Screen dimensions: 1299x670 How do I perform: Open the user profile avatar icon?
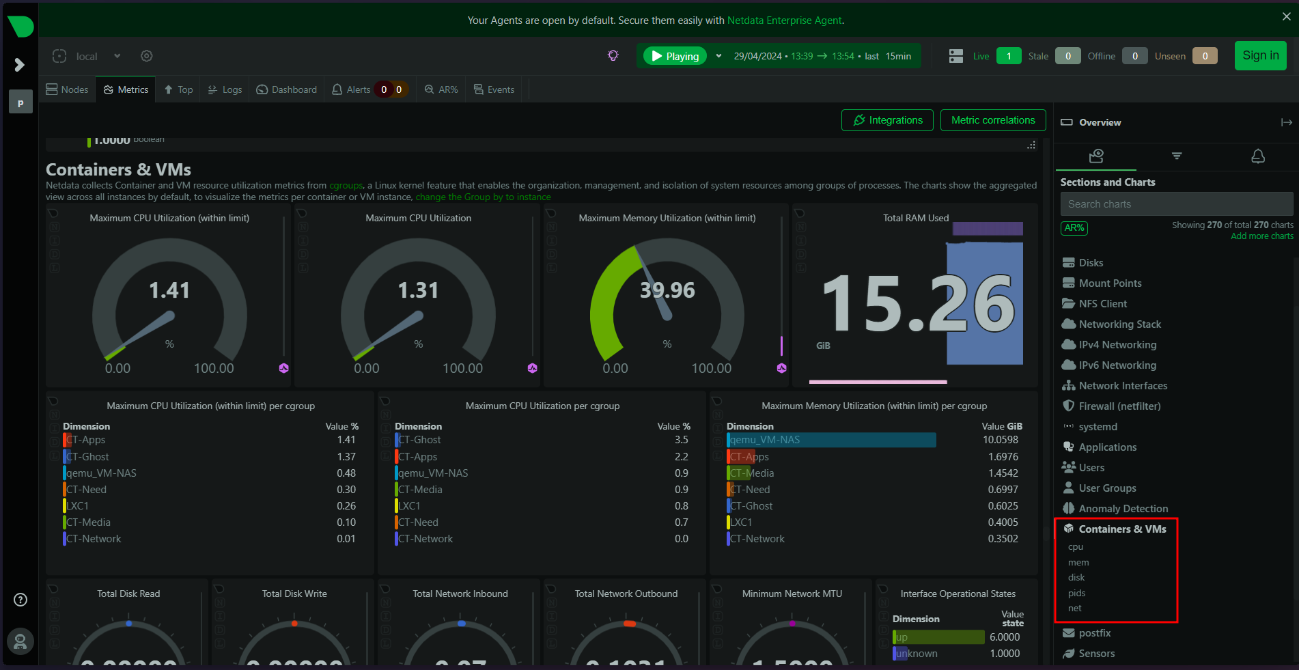click(20, 641)
